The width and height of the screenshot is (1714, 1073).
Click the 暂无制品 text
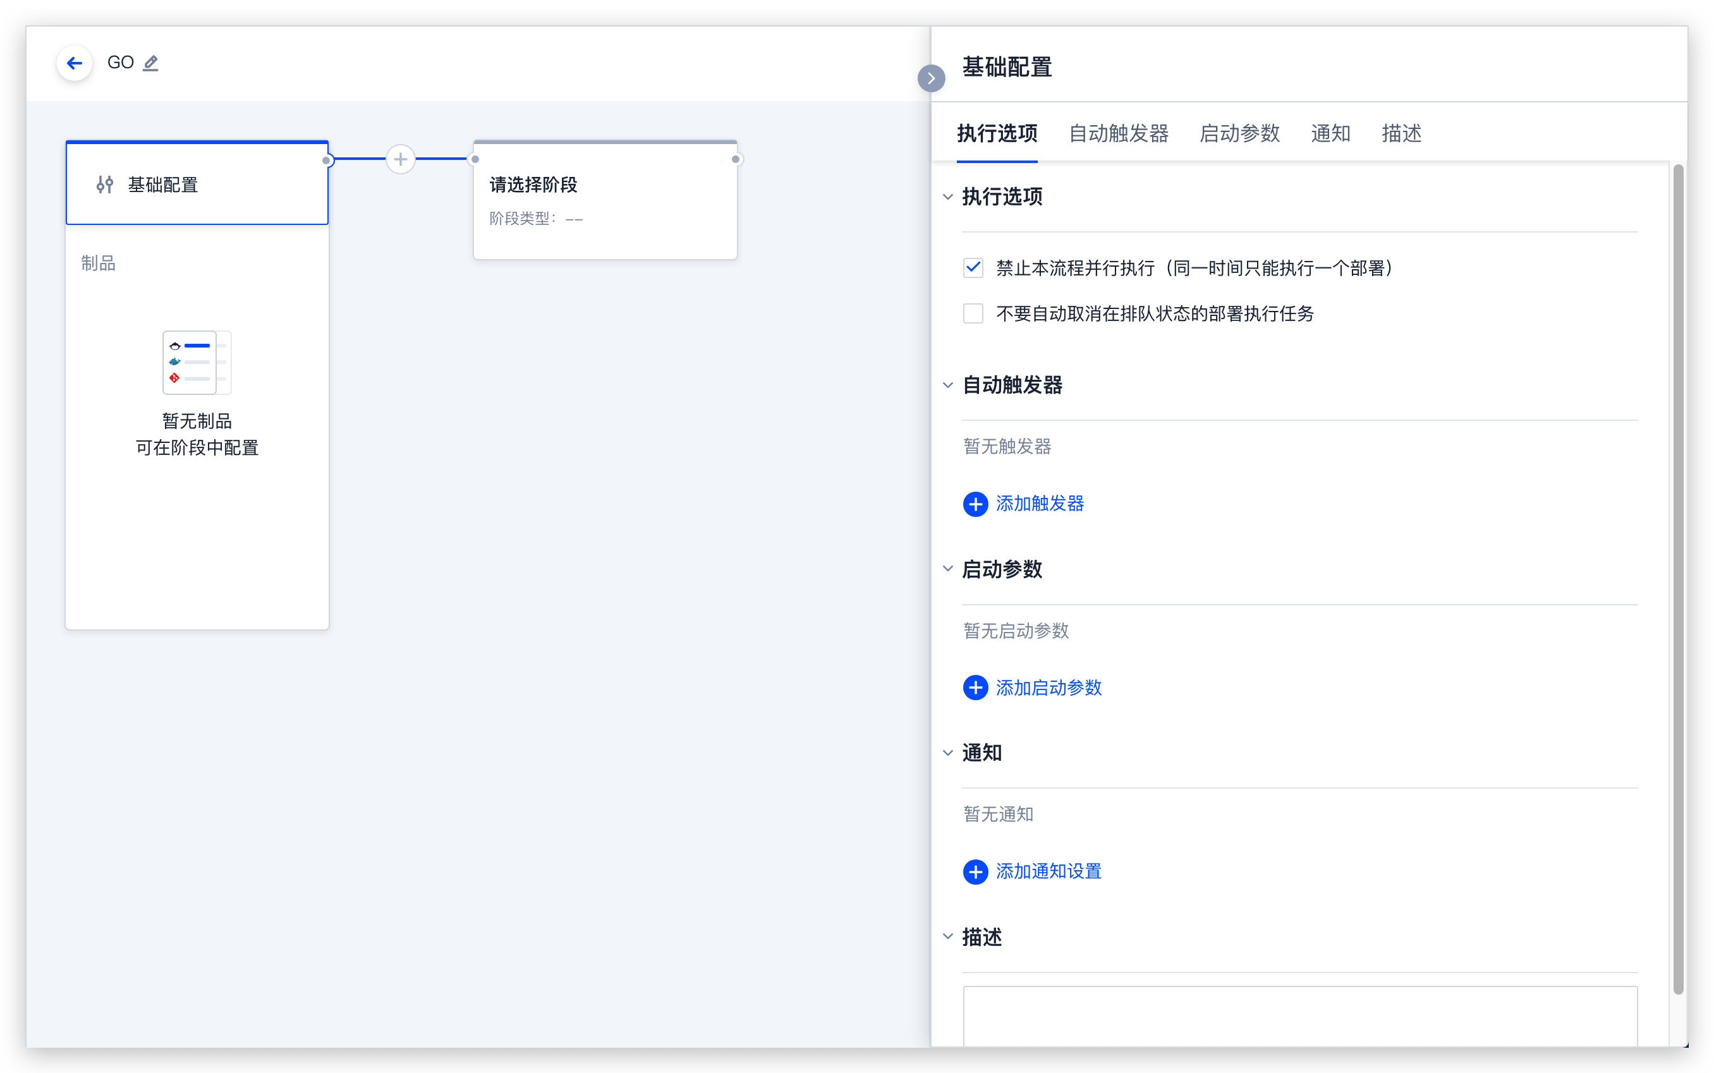coord(197,421)
